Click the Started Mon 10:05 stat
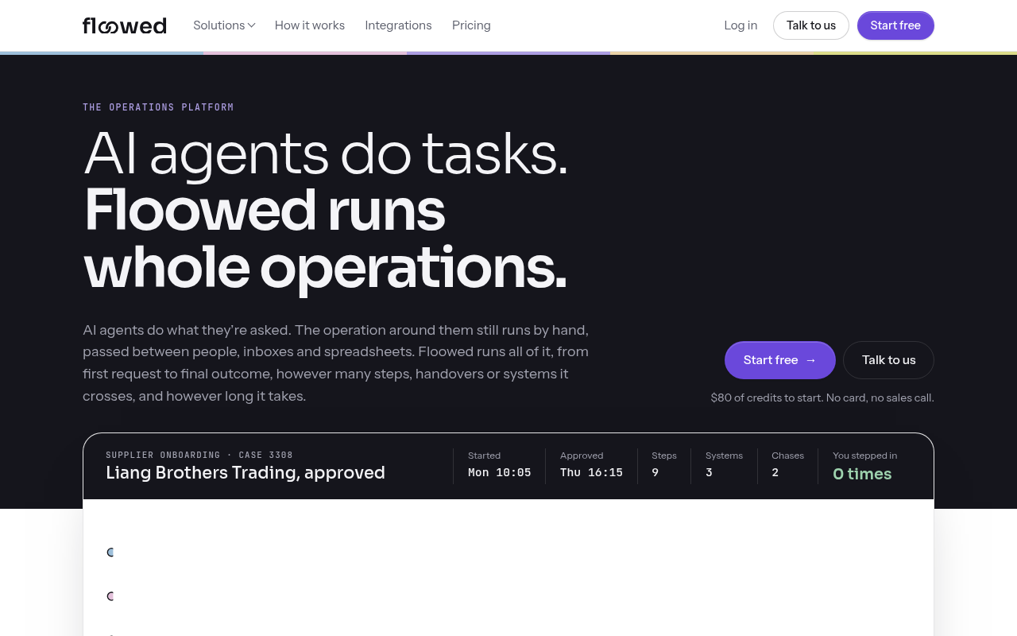Viewport: 1017px width, 636px height. [499, 465]
